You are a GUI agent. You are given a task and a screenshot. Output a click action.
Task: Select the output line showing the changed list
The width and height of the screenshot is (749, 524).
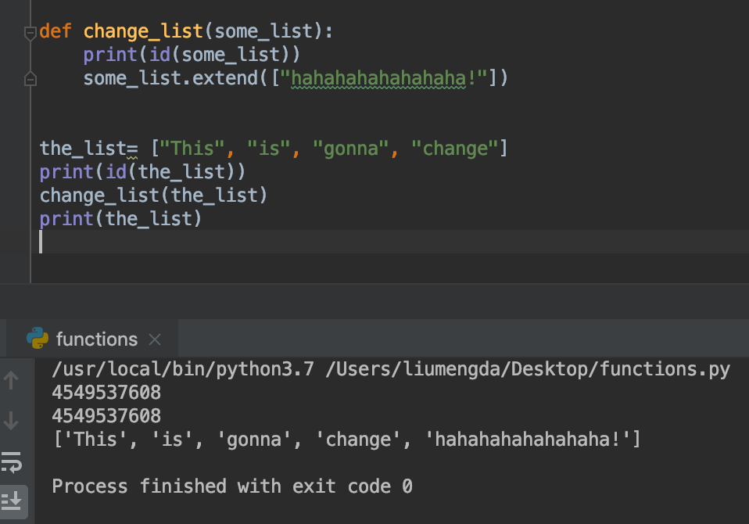344,439
